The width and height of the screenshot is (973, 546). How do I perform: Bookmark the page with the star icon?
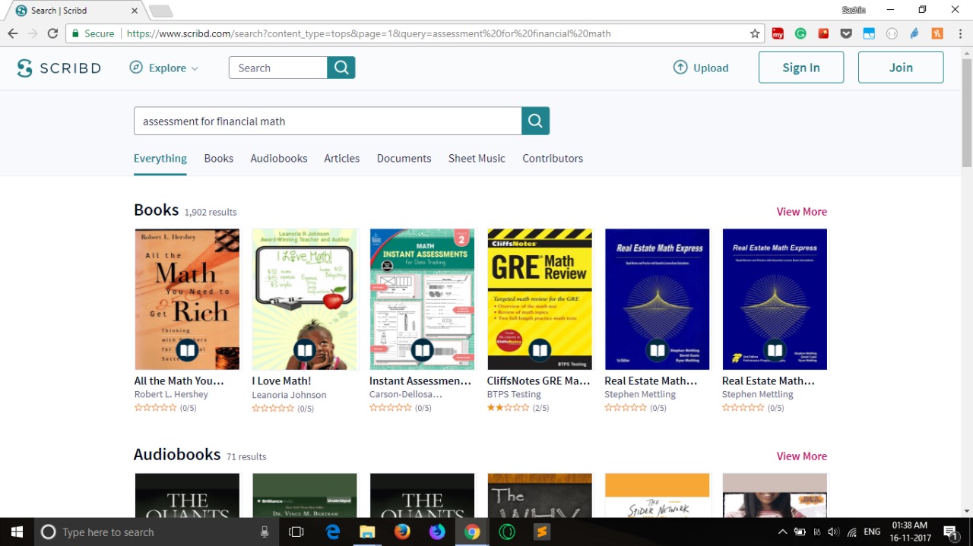pyautogui.click(x=753, y=33)
